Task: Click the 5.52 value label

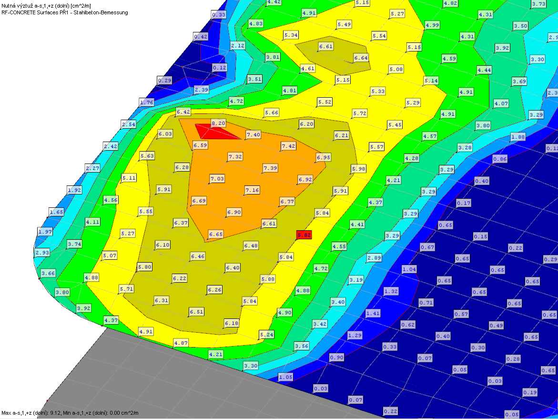Action: click(x=325, y=102)
